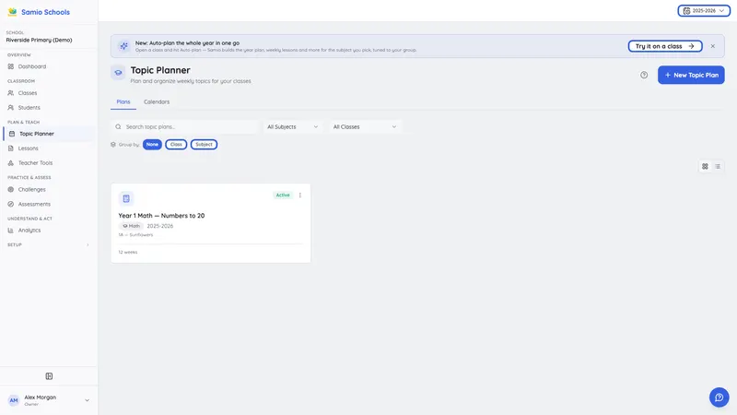
Task: Expand the Setup sidebar section
Action: coord(49,244)
